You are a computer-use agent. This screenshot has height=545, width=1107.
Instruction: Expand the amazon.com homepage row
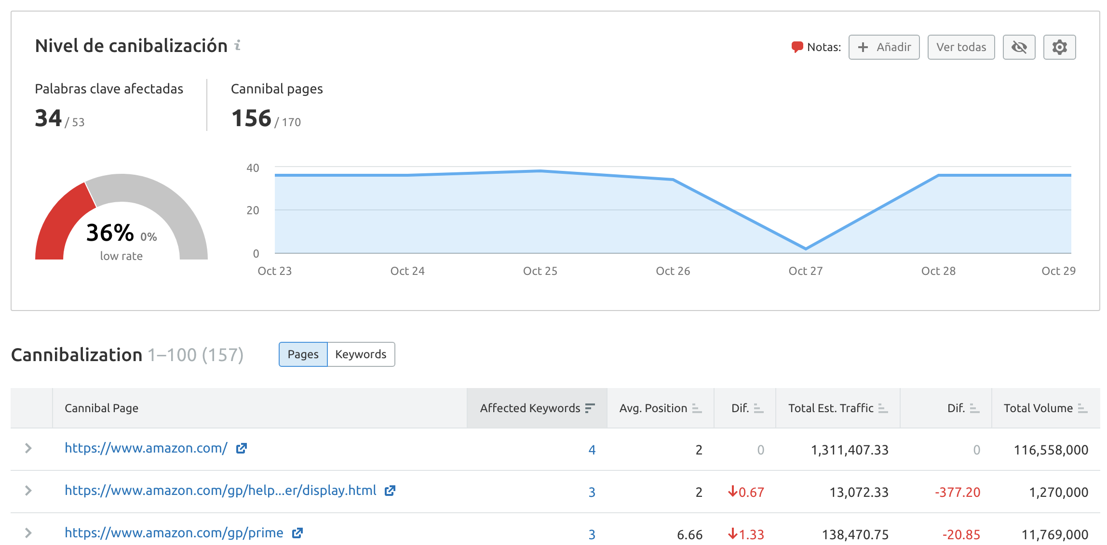click(x=28, y=448)
